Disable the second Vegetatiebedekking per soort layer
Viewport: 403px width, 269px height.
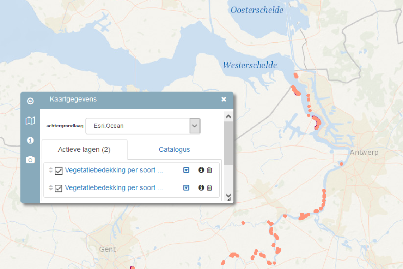58,187
